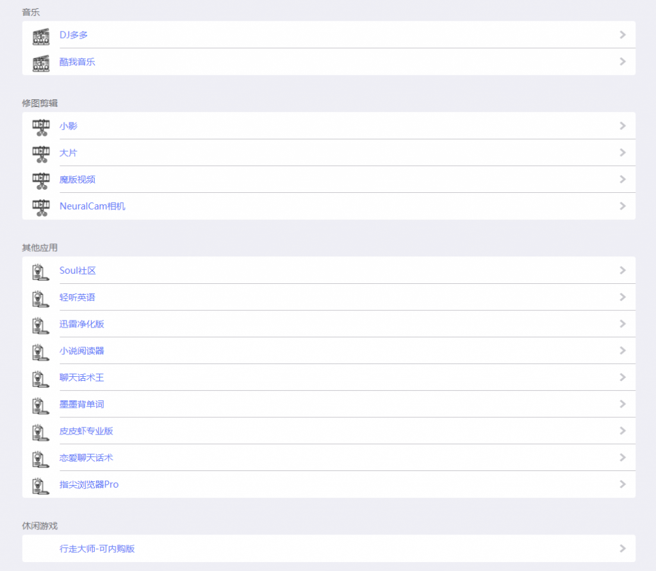Screen dimensions: 656x571
Task: Click the film-scissors icon beside 大片
Action: tap(41, 154)
